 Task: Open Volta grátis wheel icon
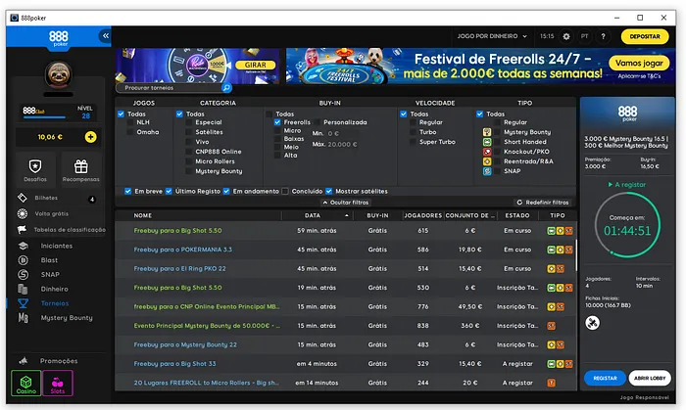23,213
